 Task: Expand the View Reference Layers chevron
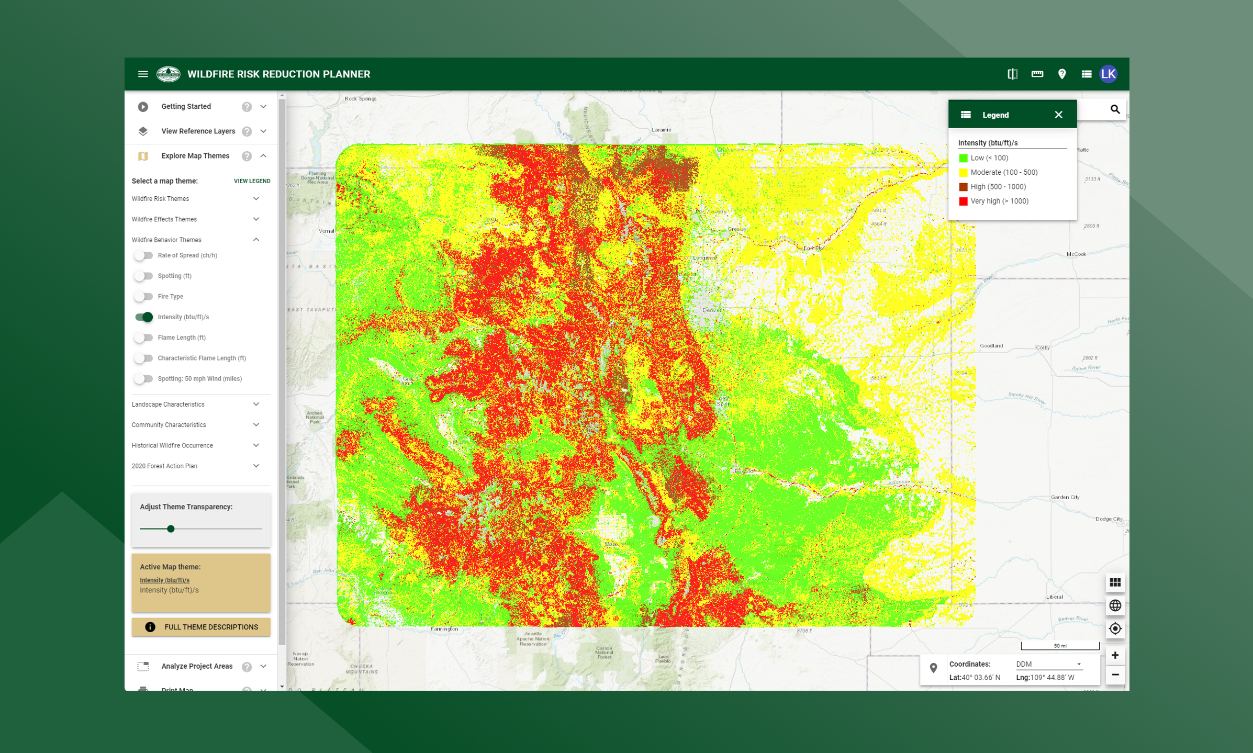[263, 131]
